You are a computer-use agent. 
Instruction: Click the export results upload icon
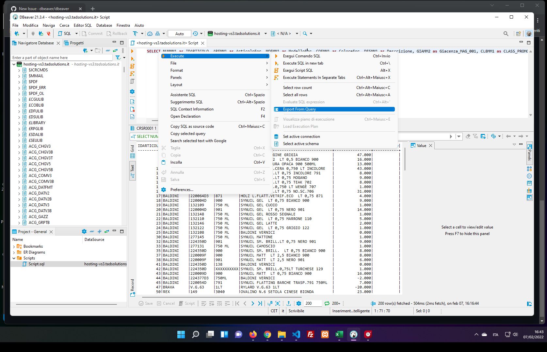pyautogui.click(x=289, y=303)
